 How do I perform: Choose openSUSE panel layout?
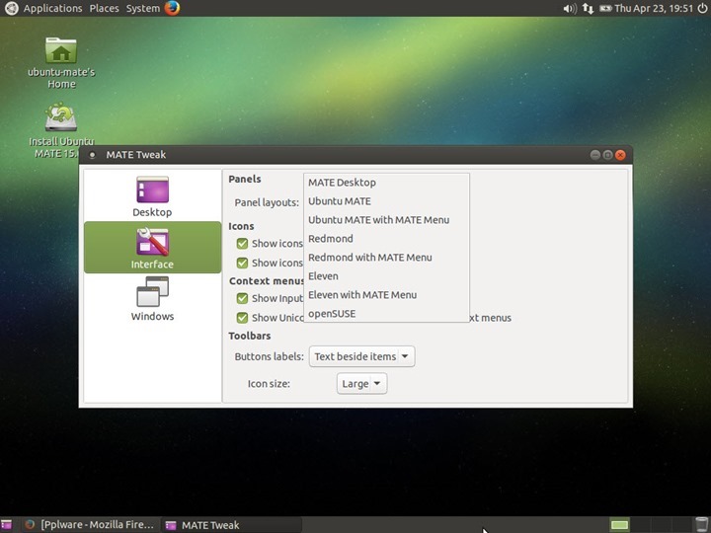tap(386, 314)
